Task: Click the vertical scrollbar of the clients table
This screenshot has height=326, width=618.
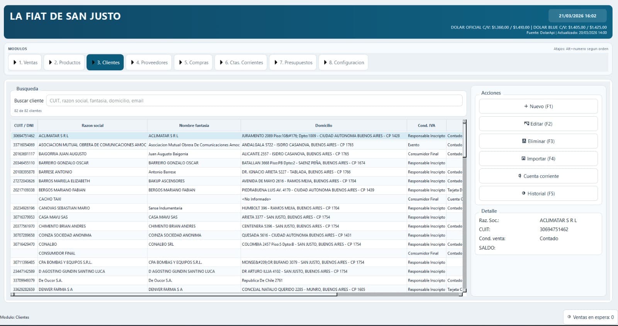Action: point(465,206)
